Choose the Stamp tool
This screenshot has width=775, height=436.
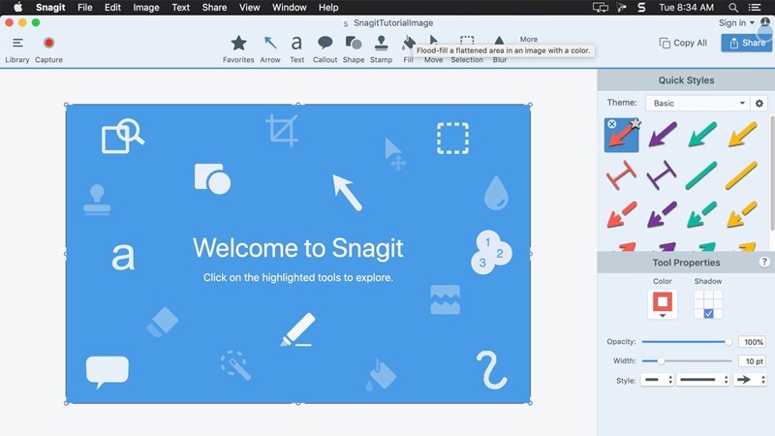tap(381, 47)
